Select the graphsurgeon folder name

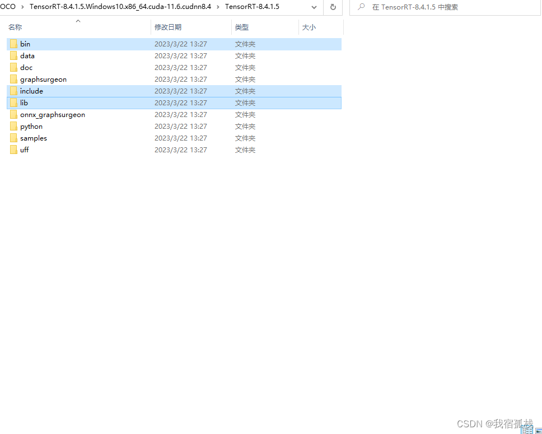click(x=43, y=79)
